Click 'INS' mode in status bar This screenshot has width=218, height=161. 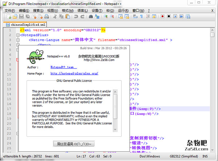point(205,156)
